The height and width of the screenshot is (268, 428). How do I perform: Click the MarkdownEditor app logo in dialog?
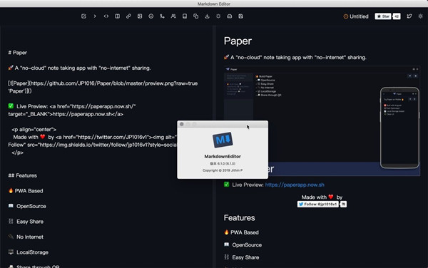[223, 140]
